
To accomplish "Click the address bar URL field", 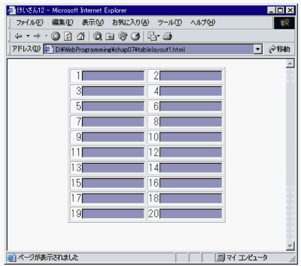I will (x=150, y=49).
